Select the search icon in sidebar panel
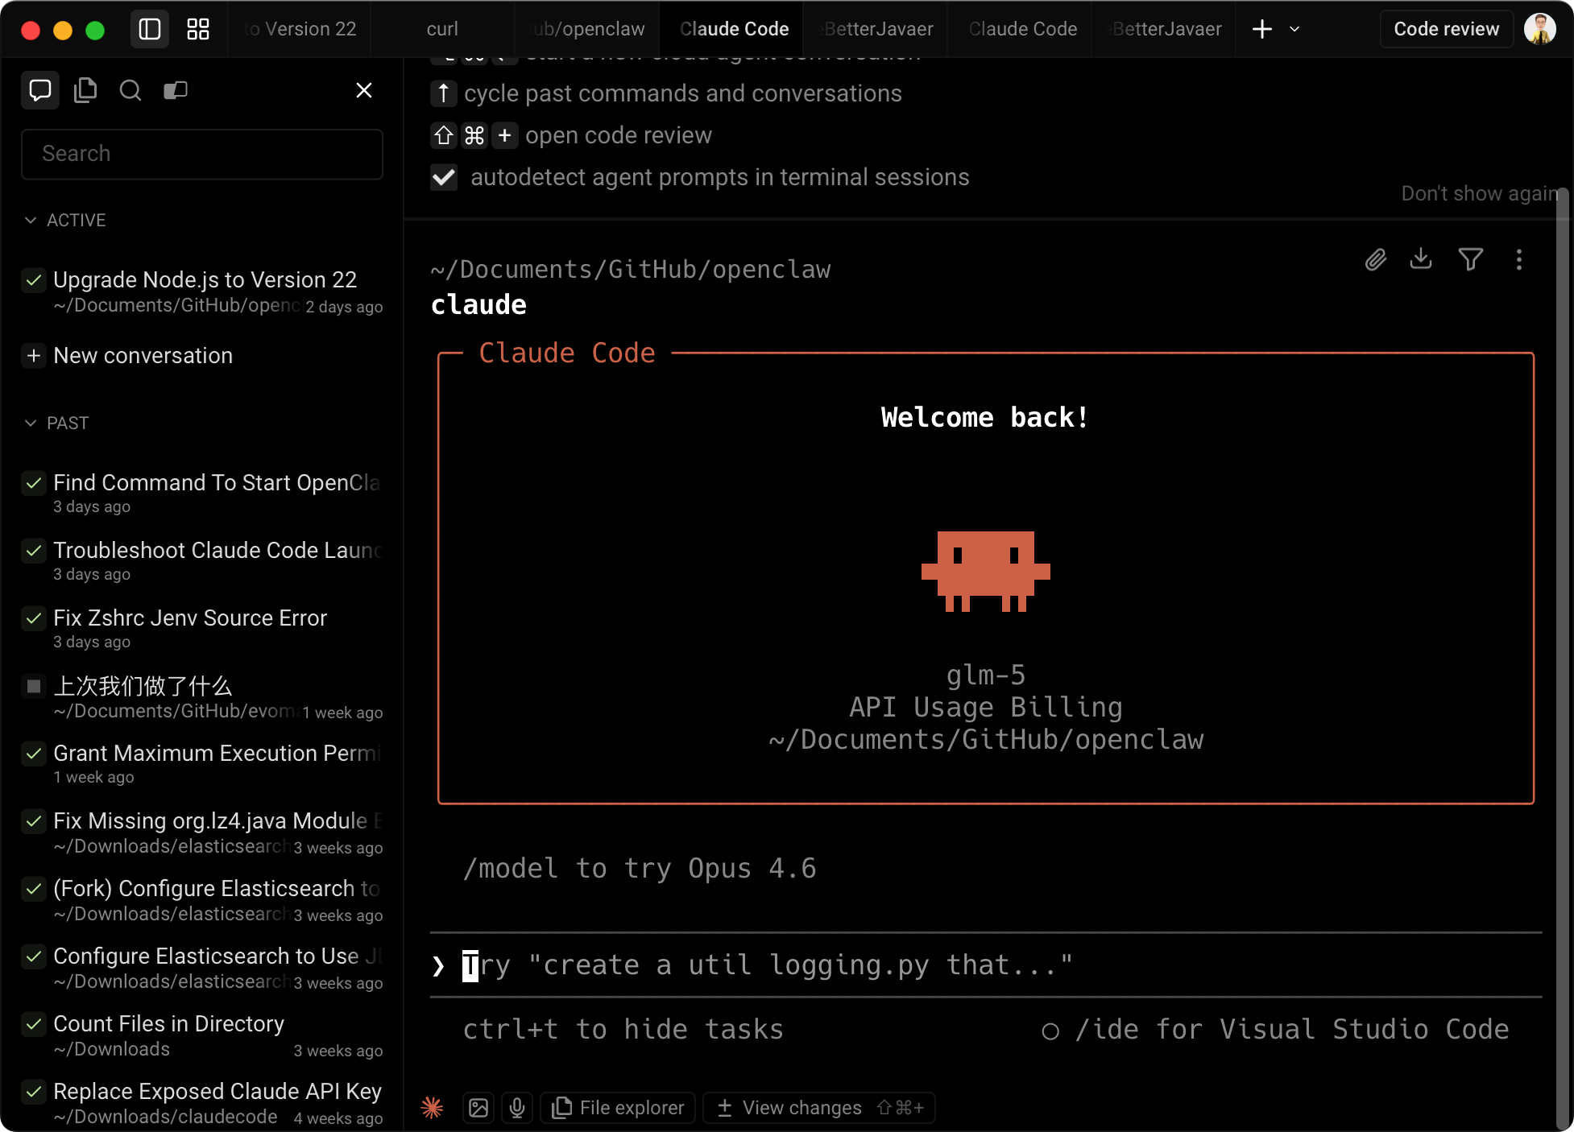 [130, 90]
